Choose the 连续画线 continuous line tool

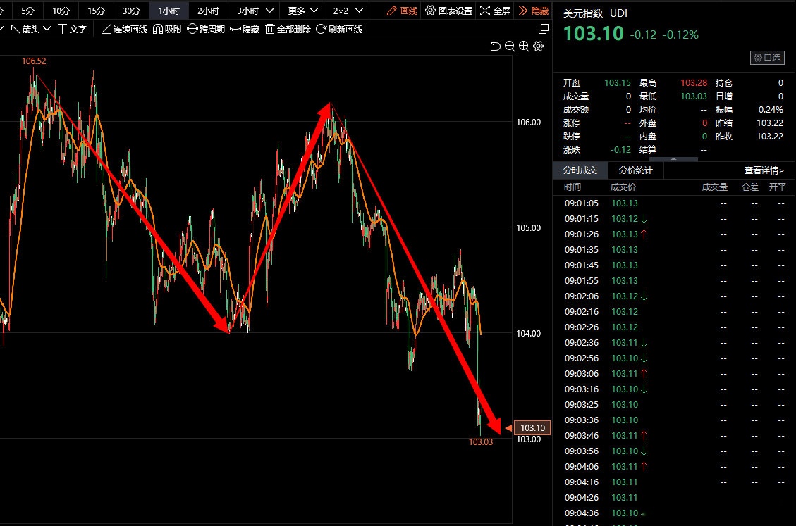(x=125, y=29)
